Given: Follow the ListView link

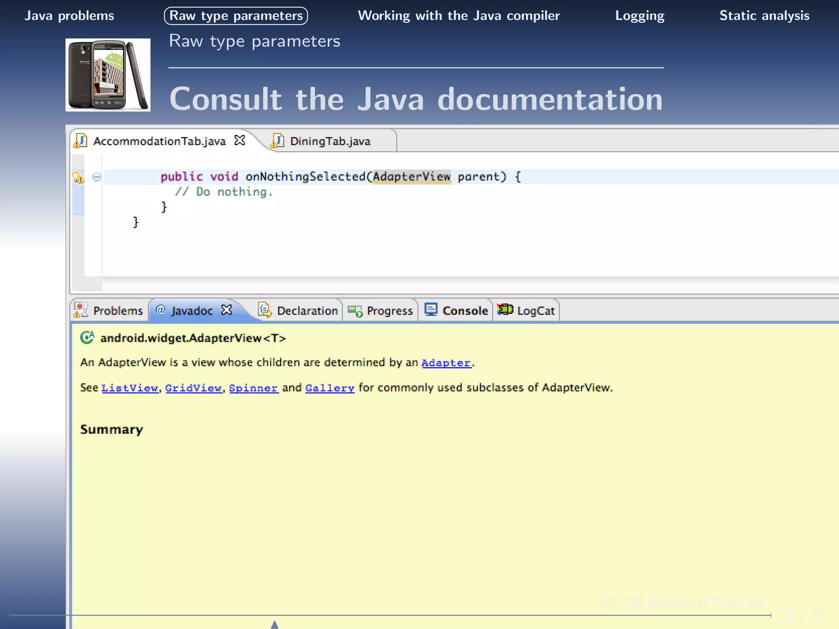Looking at the screenshot, I should 130,388.
